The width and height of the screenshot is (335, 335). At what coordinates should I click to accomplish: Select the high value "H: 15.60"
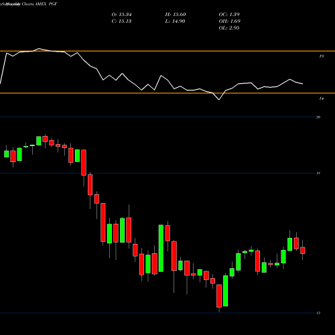[176, 15]
